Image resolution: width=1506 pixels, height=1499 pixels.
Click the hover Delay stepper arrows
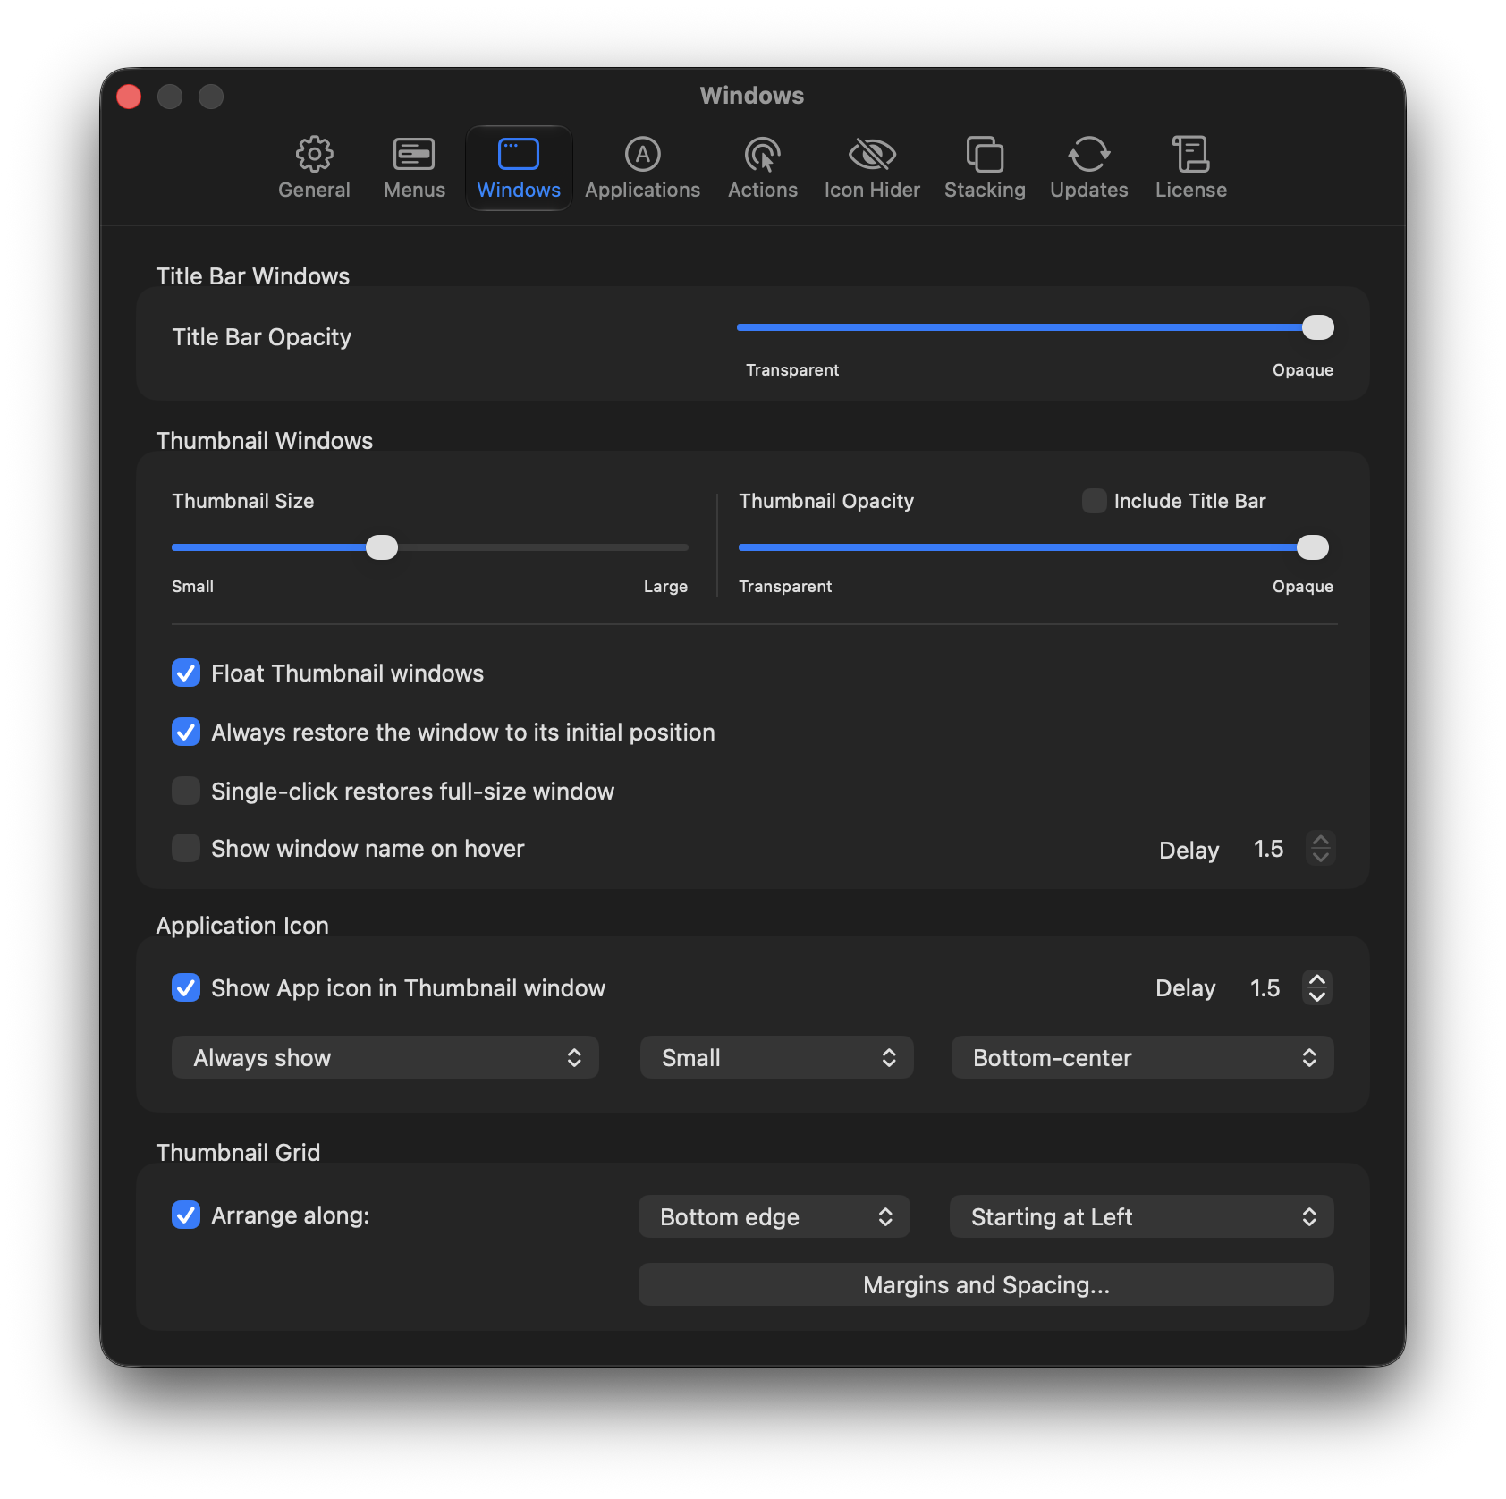click(x=1320, y=848)
